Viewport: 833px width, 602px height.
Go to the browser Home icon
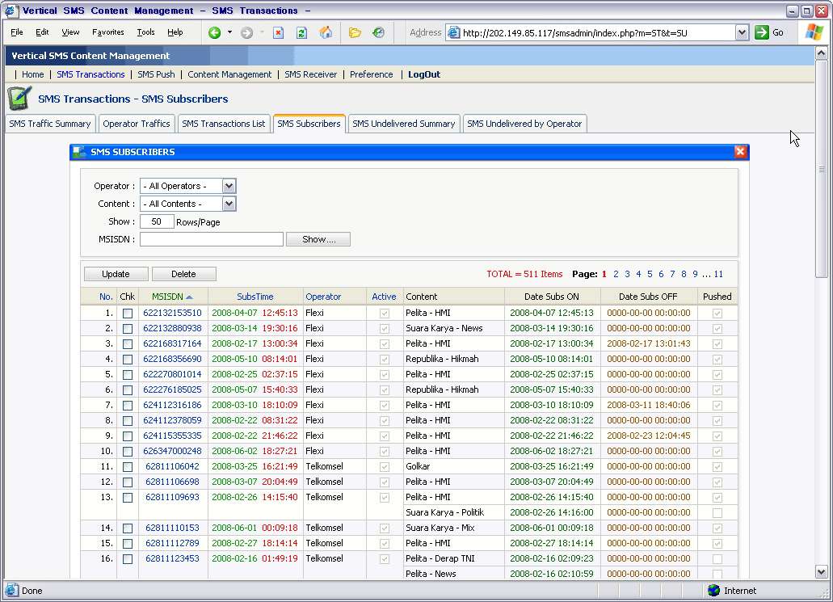coord(326,32)
